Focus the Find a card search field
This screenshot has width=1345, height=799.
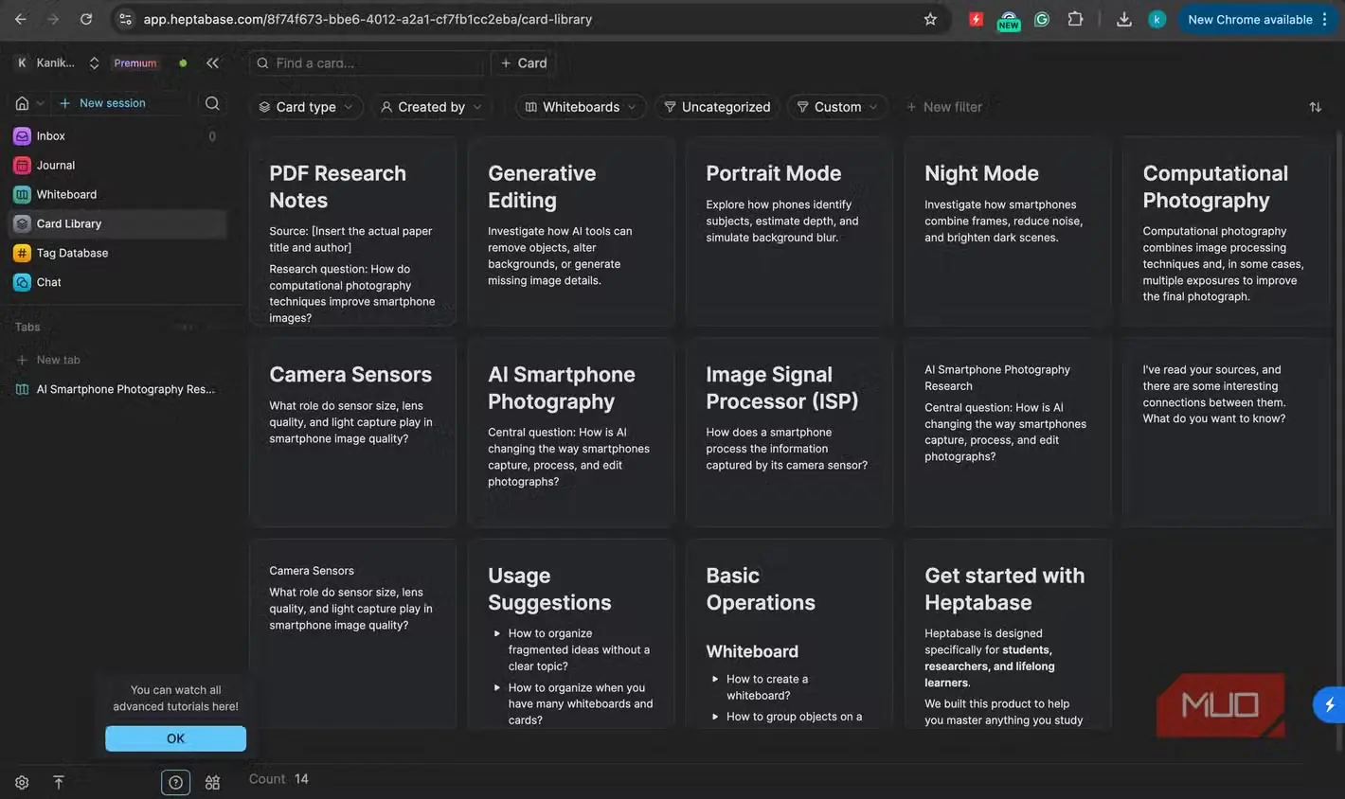pyautogui.click(x=368, y=63)
